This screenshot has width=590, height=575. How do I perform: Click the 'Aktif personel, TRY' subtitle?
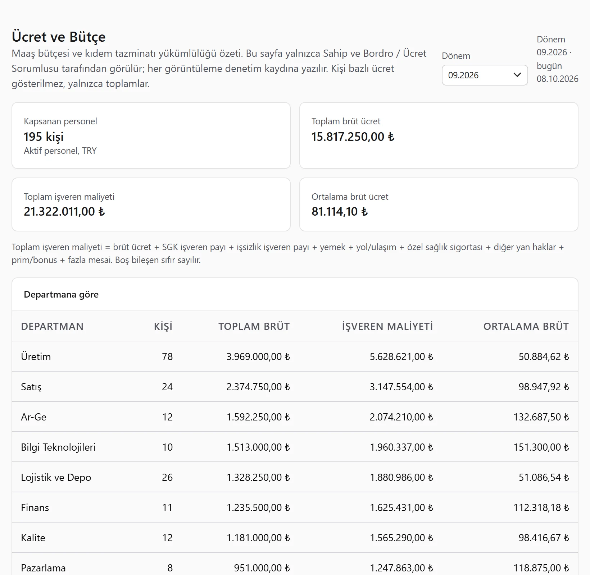(60, 151)
